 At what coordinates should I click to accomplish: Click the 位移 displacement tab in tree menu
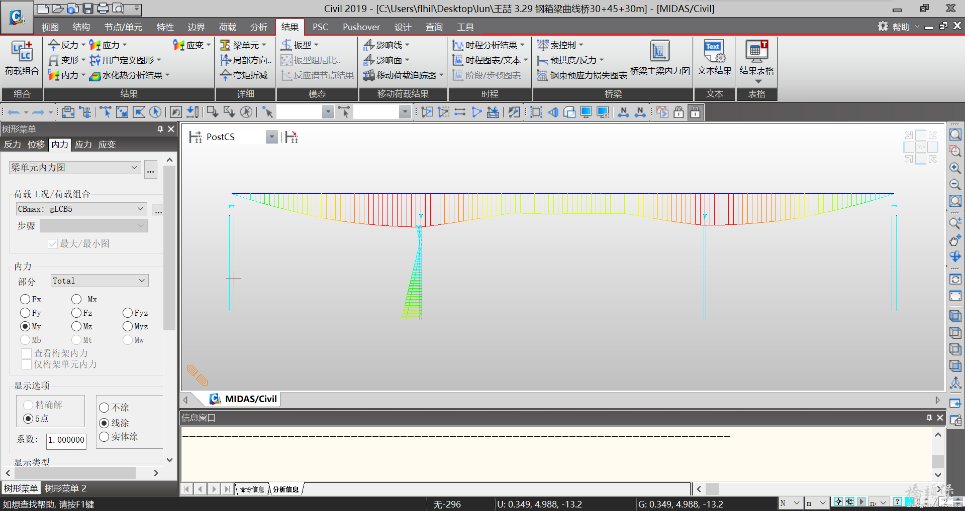[x=36, y=145]
